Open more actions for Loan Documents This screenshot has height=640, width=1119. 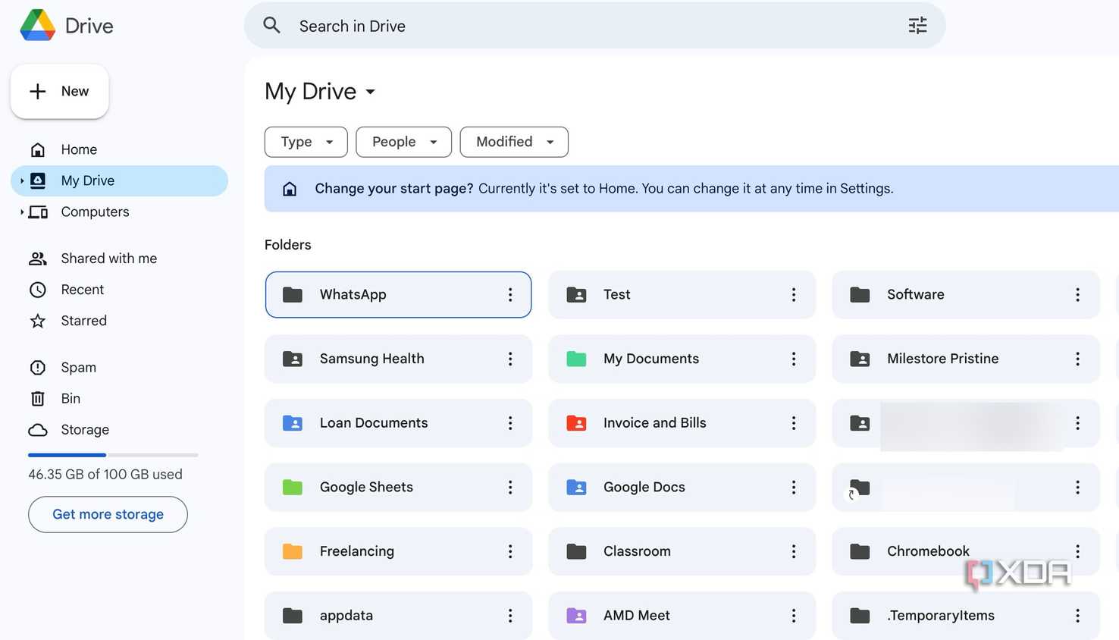tap(510, 423)
